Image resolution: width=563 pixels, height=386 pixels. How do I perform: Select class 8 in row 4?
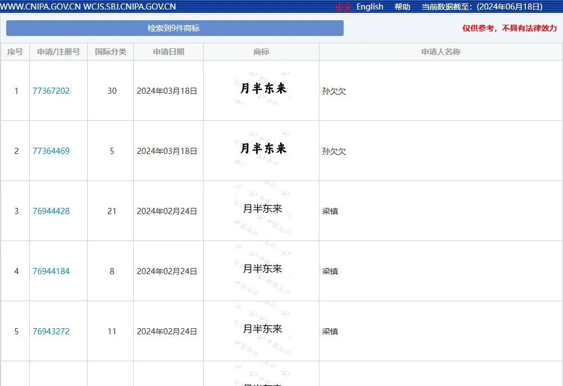(112, 271)
